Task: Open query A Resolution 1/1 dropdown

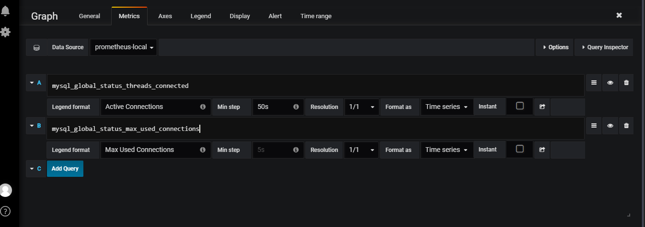Action: click(x=361, y=107)
